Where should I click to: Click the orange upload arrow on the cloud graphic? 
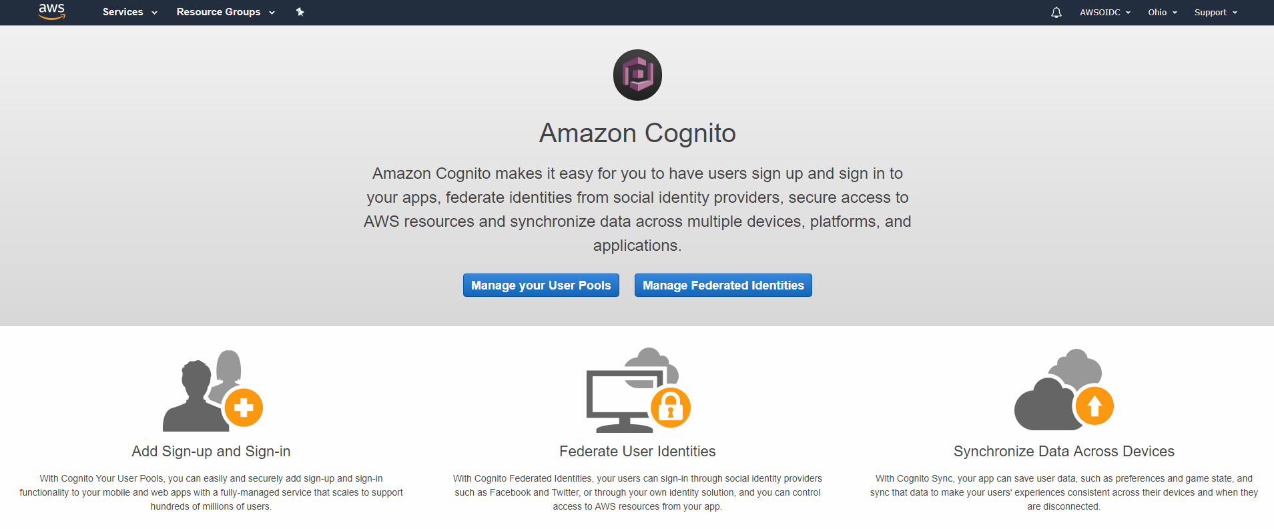click(1094, 406)
